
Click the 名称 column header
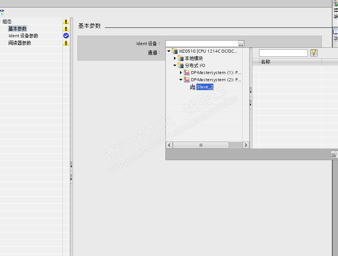point(290,62)
